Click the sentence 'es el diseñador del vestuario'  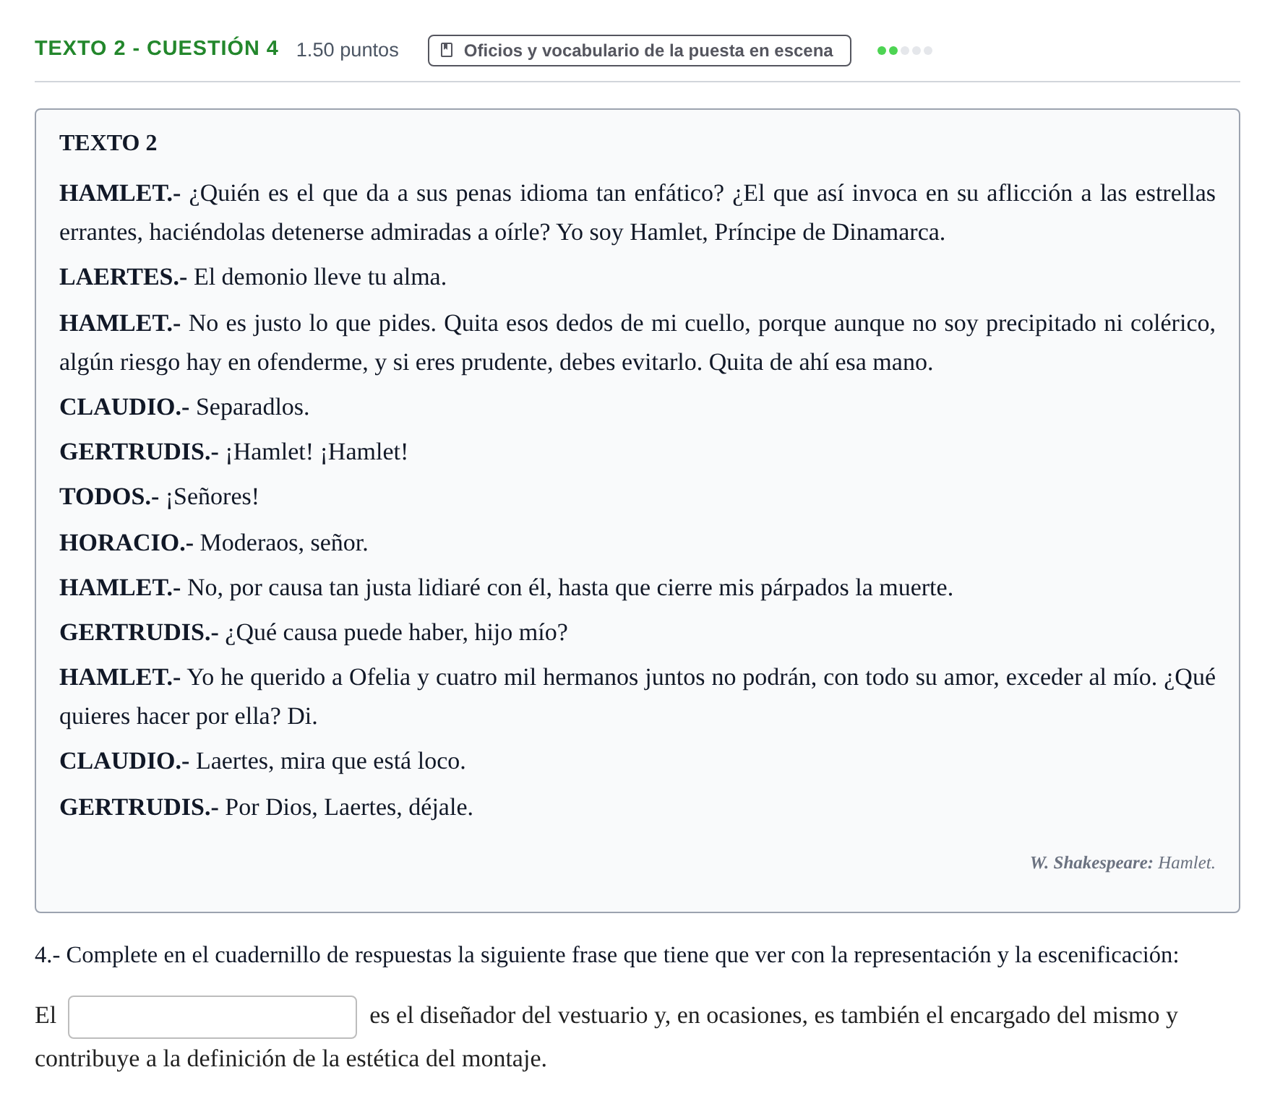pyautogui.click(x=606, y=1037)
